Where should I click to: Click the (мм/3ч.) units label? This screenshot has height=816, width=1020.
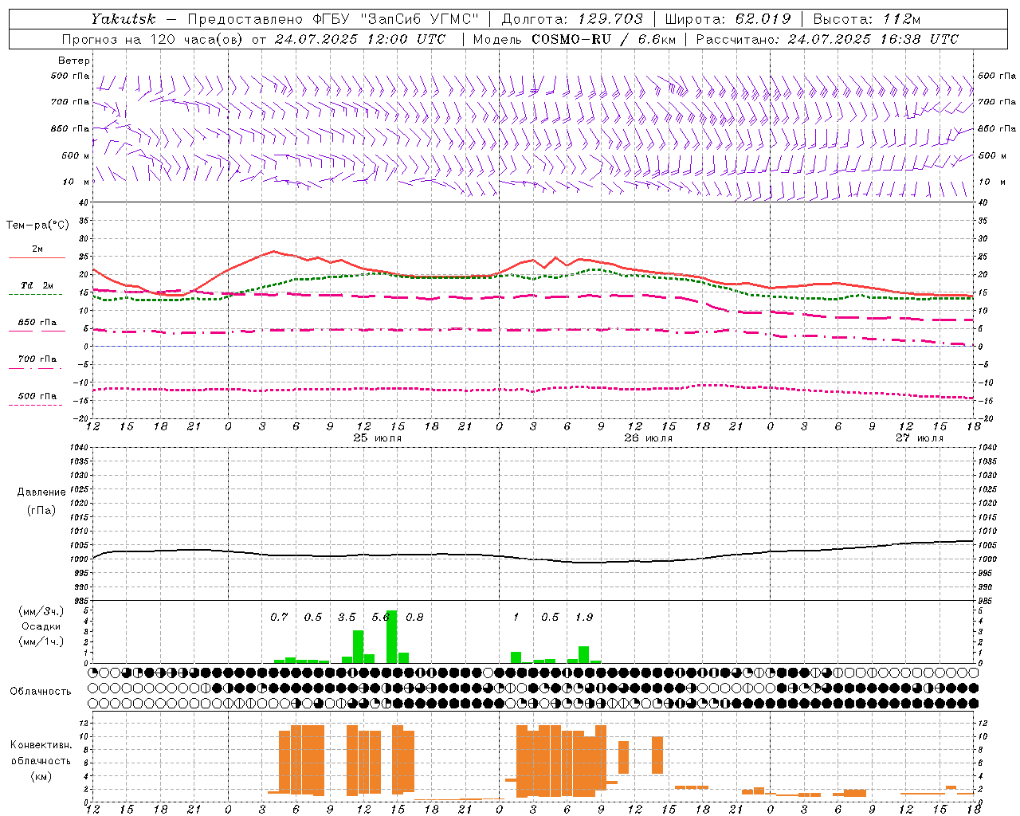pos(41,611)
